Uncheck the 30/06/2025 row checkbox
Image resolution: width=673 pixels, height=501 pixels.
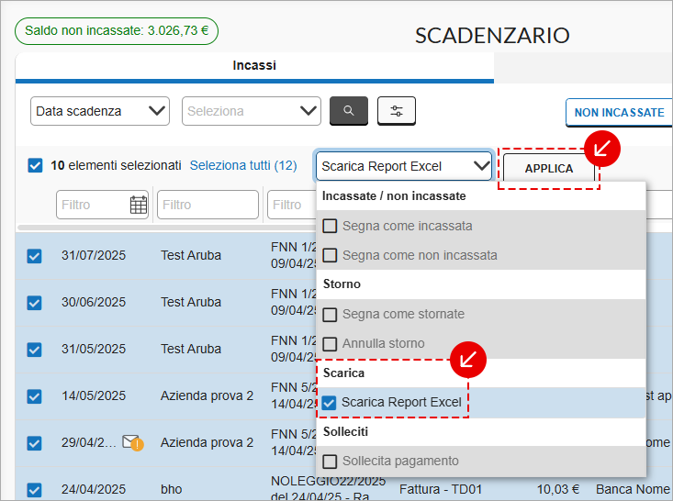[x=34, y=303]
